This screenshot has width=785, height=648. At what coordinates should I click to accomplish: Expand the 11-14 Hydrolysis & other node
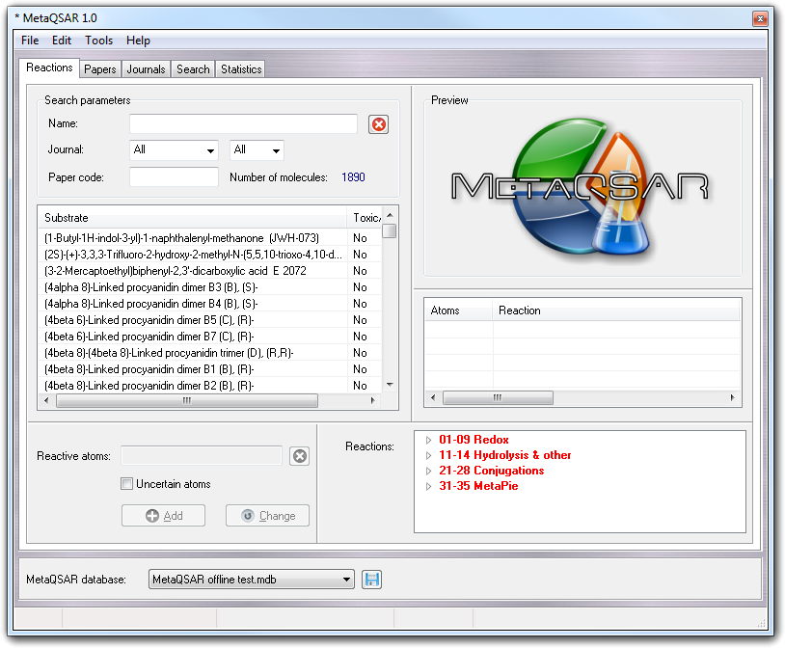coord(429,455)
